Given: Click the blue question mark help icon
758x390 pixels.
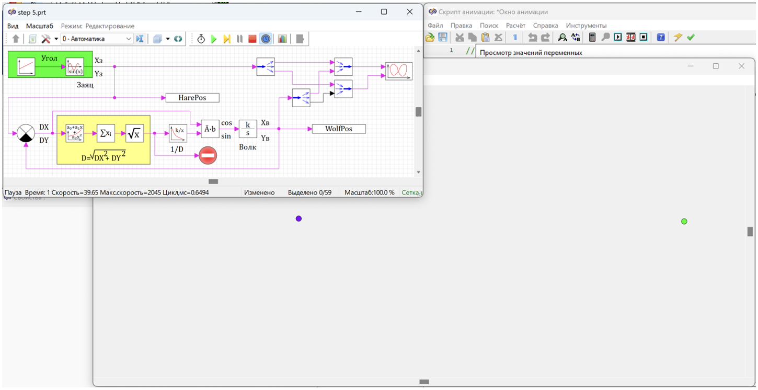Looking at the screenshot, I should tap(661, 37).
